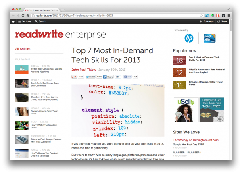Close the Top 7 Most In-Demand tab
Screen dimensions: 242x174
coord(57,10)
